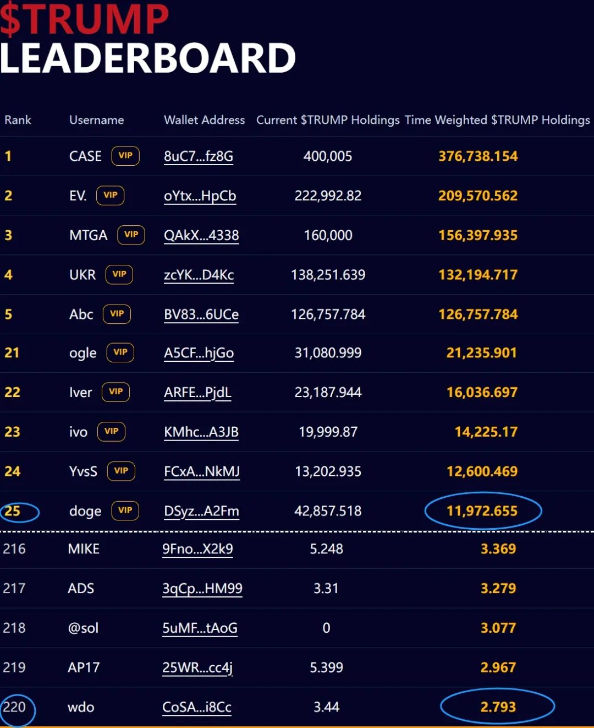Screen dimensions: 594x728
Task: Click the VIP badge next to ogle
Action: point(120,352)
